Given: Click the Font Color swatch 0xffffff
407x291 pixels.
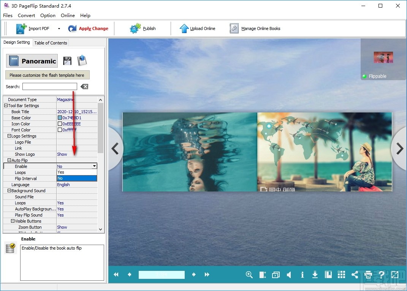Looking at the screenshot, I should click(60, 130).
